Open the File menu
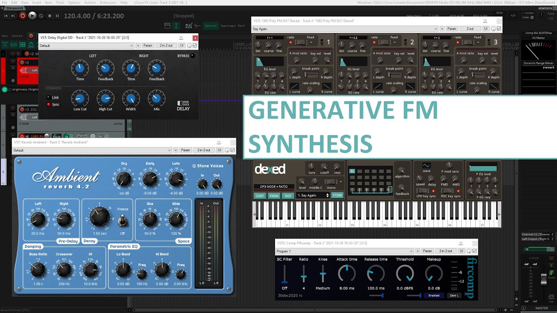The height and width of the screenshot is (313, 557). click(x=4, y=3)
